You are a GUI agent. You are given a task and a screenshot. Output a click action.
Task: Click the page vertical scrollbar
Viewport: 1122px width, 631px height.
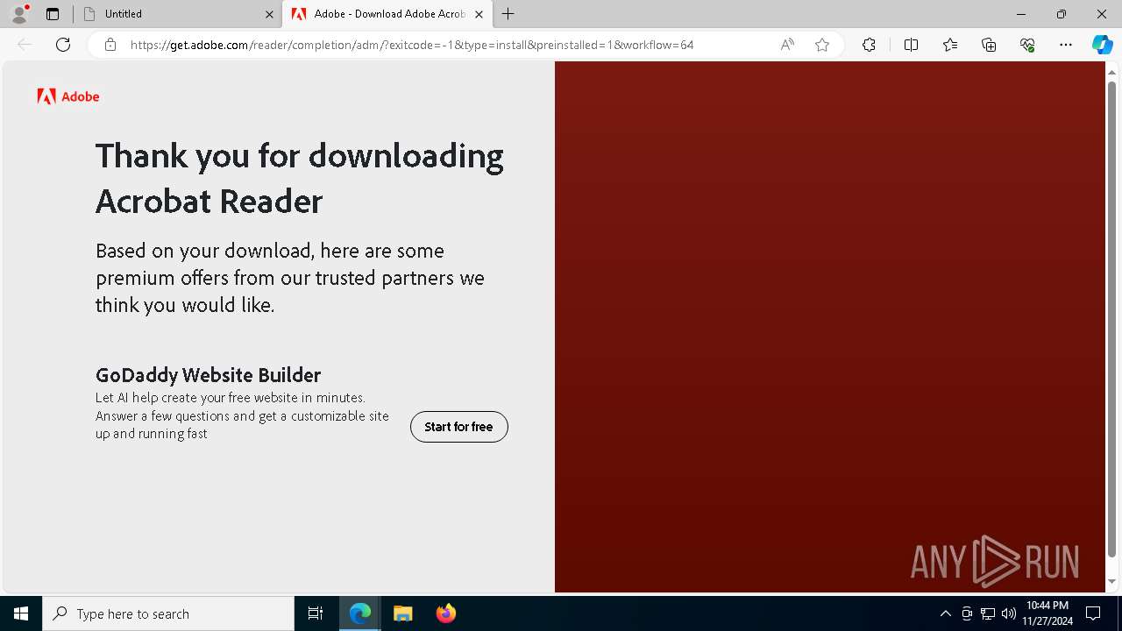coord(1112,320)
